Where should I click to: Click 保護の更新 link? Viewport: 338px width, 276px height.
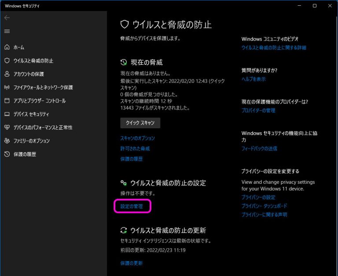click(x=132, y=263)
